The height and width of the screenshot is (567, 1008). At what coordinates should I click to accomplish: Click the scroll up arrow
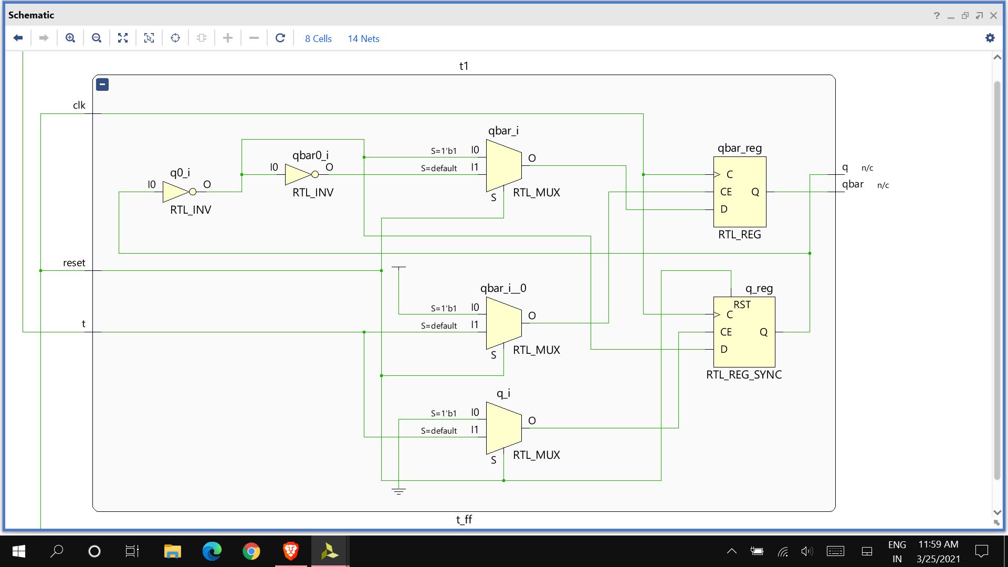(997, 57)
